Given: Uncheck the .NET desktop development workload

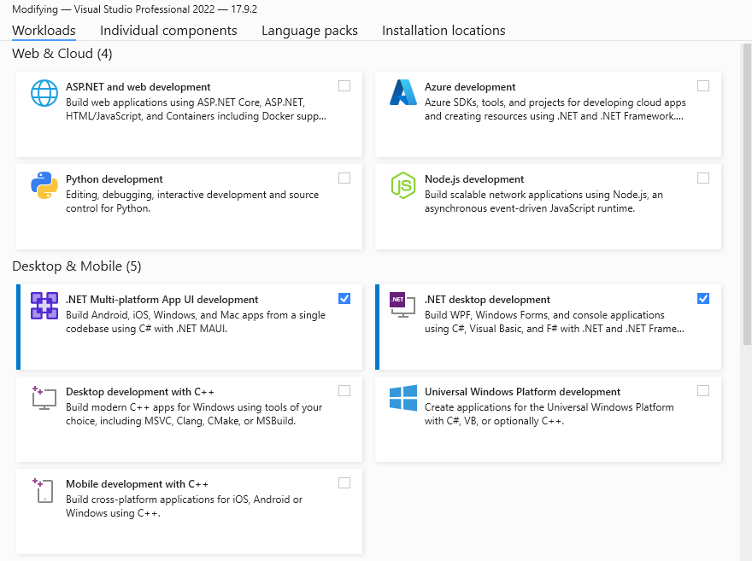Looking at the screenshot, I should tap(703, 298).
